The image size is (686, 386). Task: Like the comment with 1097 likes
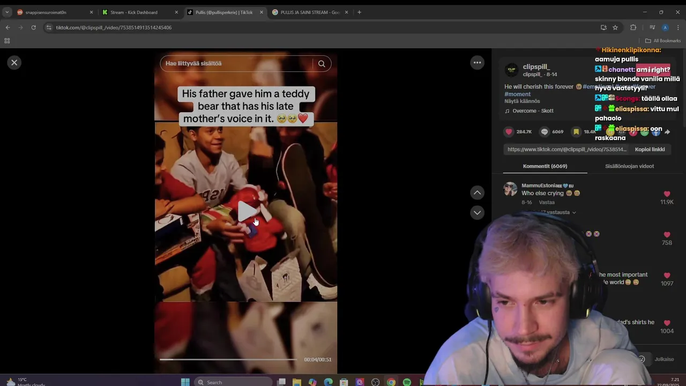[667, 276]
